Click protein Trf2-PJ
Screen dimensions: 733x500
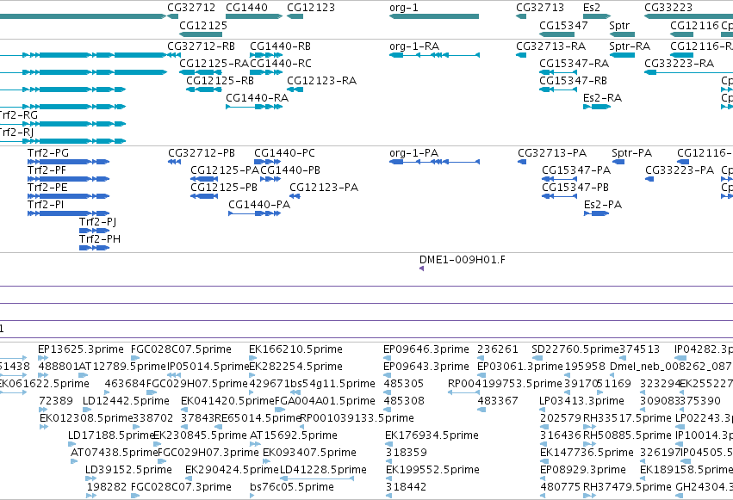tap(97, 222)
